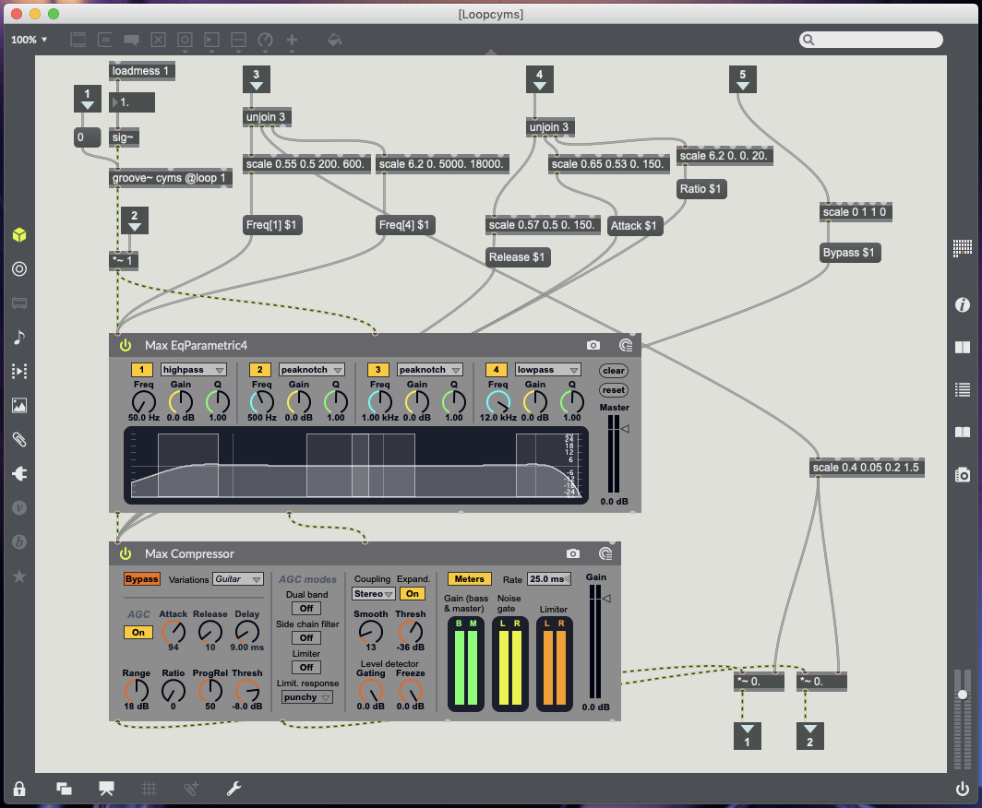Viewport: 982px width, 808px height.
Task: Open the Variations Guitar dropdown
Action: [x=238, y=579]
